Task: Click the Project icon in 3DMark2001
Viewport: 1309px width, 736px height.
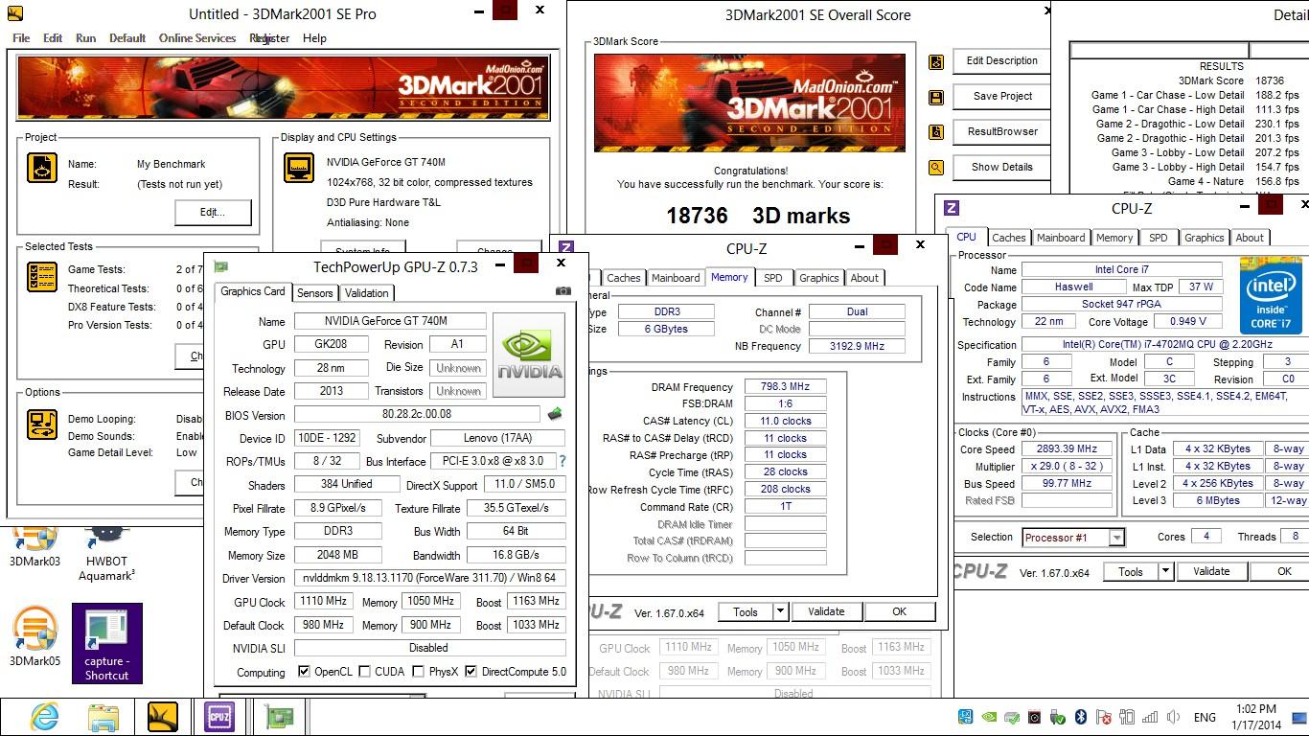Action: point(42,167)
